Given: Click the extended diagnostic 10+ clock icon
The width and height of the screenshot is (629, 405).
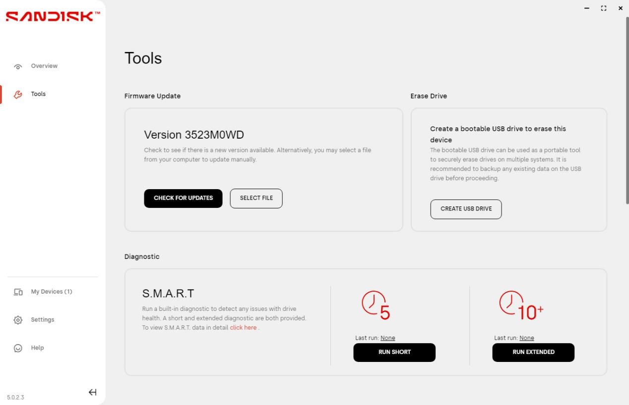Looking at the screenshot, I should (x=521, y=305).
